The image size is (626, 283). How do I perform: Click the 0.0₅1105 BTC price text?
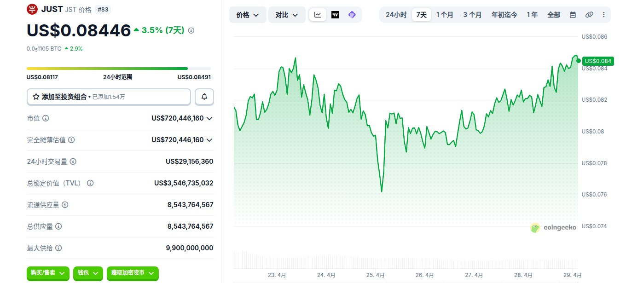(x=44, y=48)
